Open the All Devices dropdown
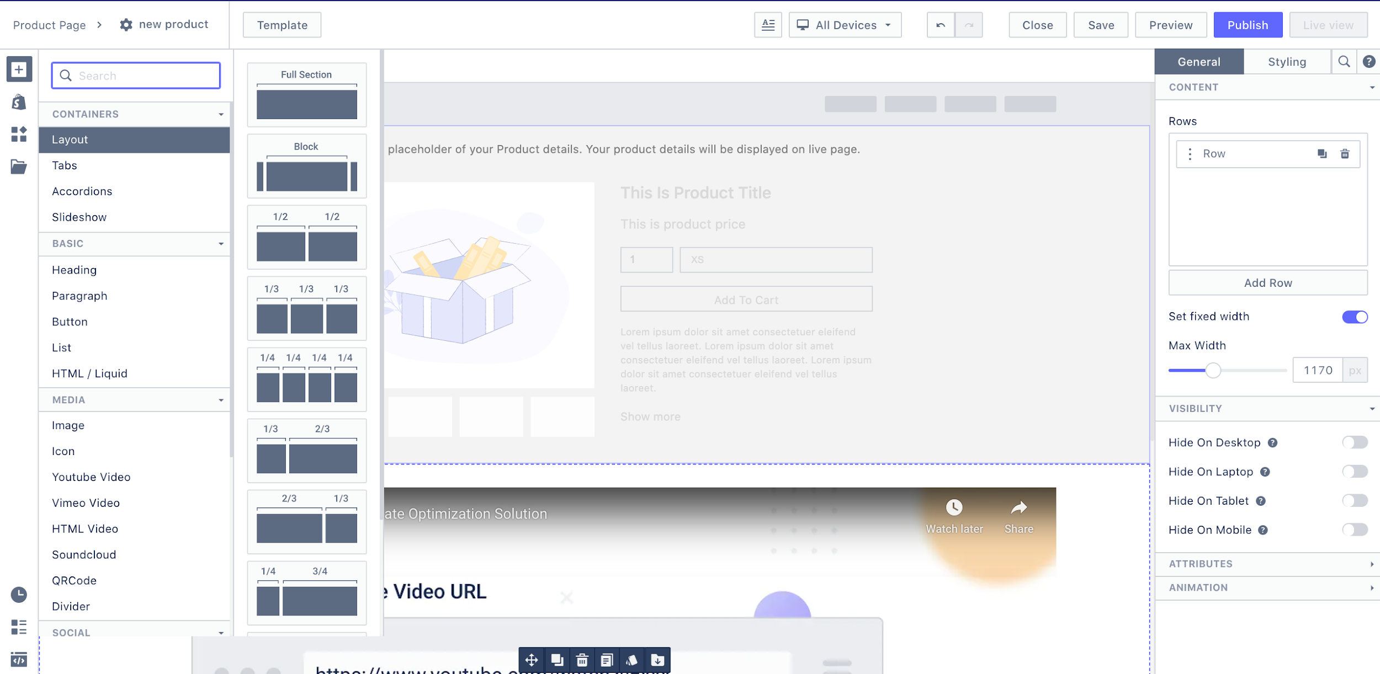The image size is (1380, 674). pyautogui.click(x=845, y=25)
